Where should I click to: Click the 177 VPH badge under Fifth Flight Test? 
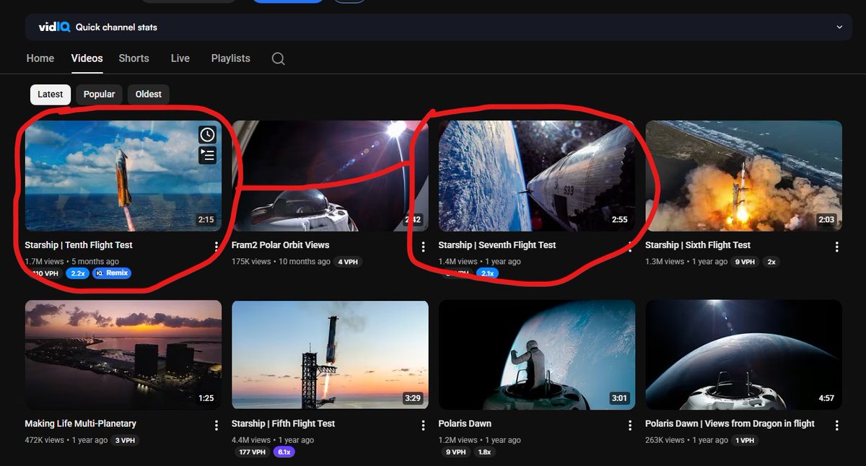[251, 452]
